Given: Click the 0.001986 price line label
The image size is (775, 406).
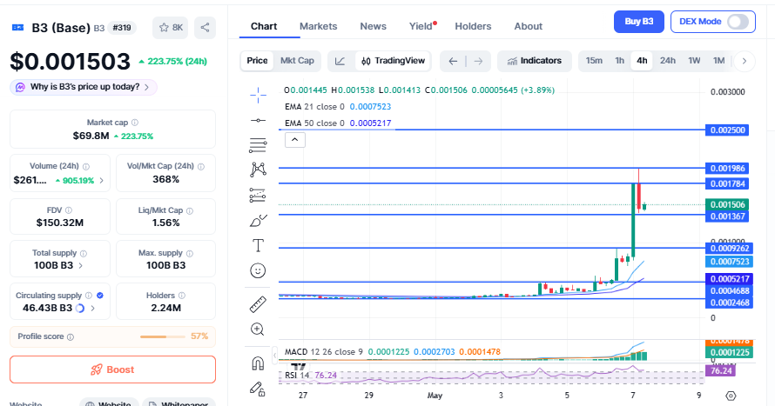Looking at the screenshot, I should click(728, 169).
